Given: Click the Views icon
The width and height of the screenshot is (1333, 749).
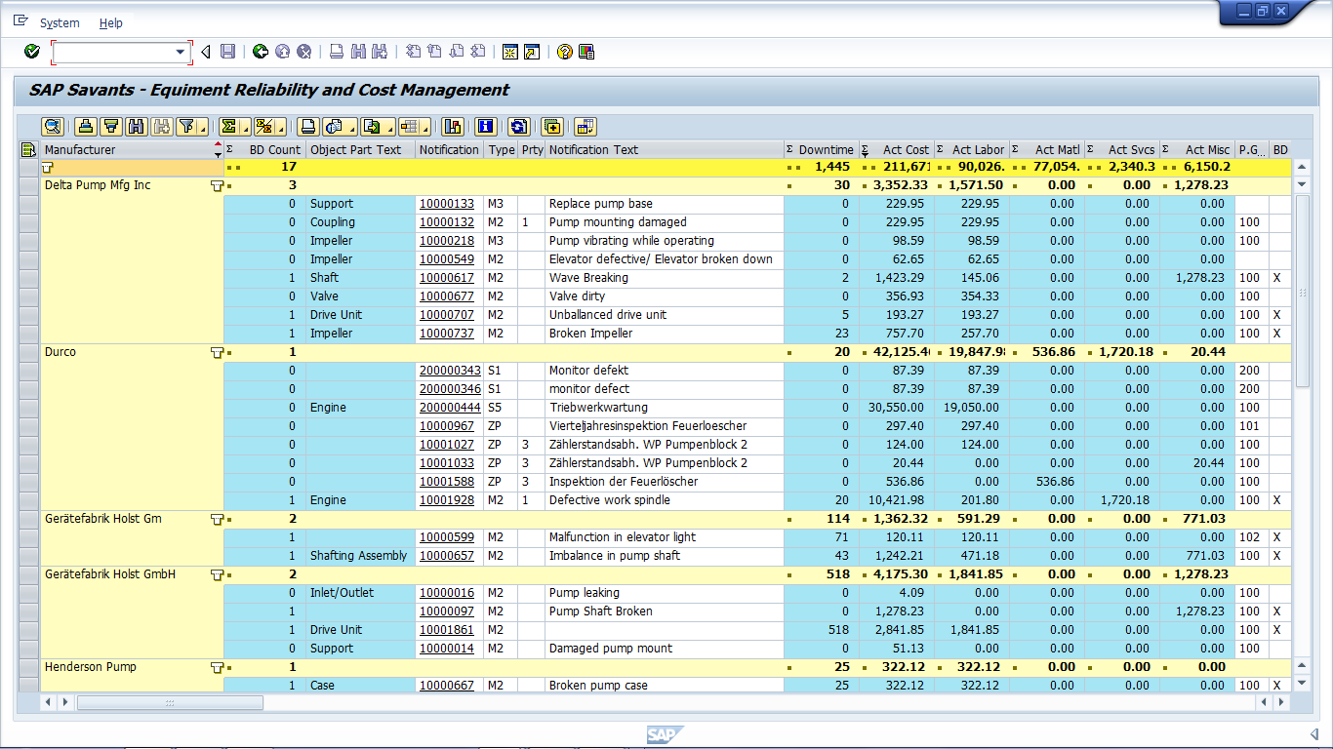Looking at the screenshot, I should click(334, 126).
